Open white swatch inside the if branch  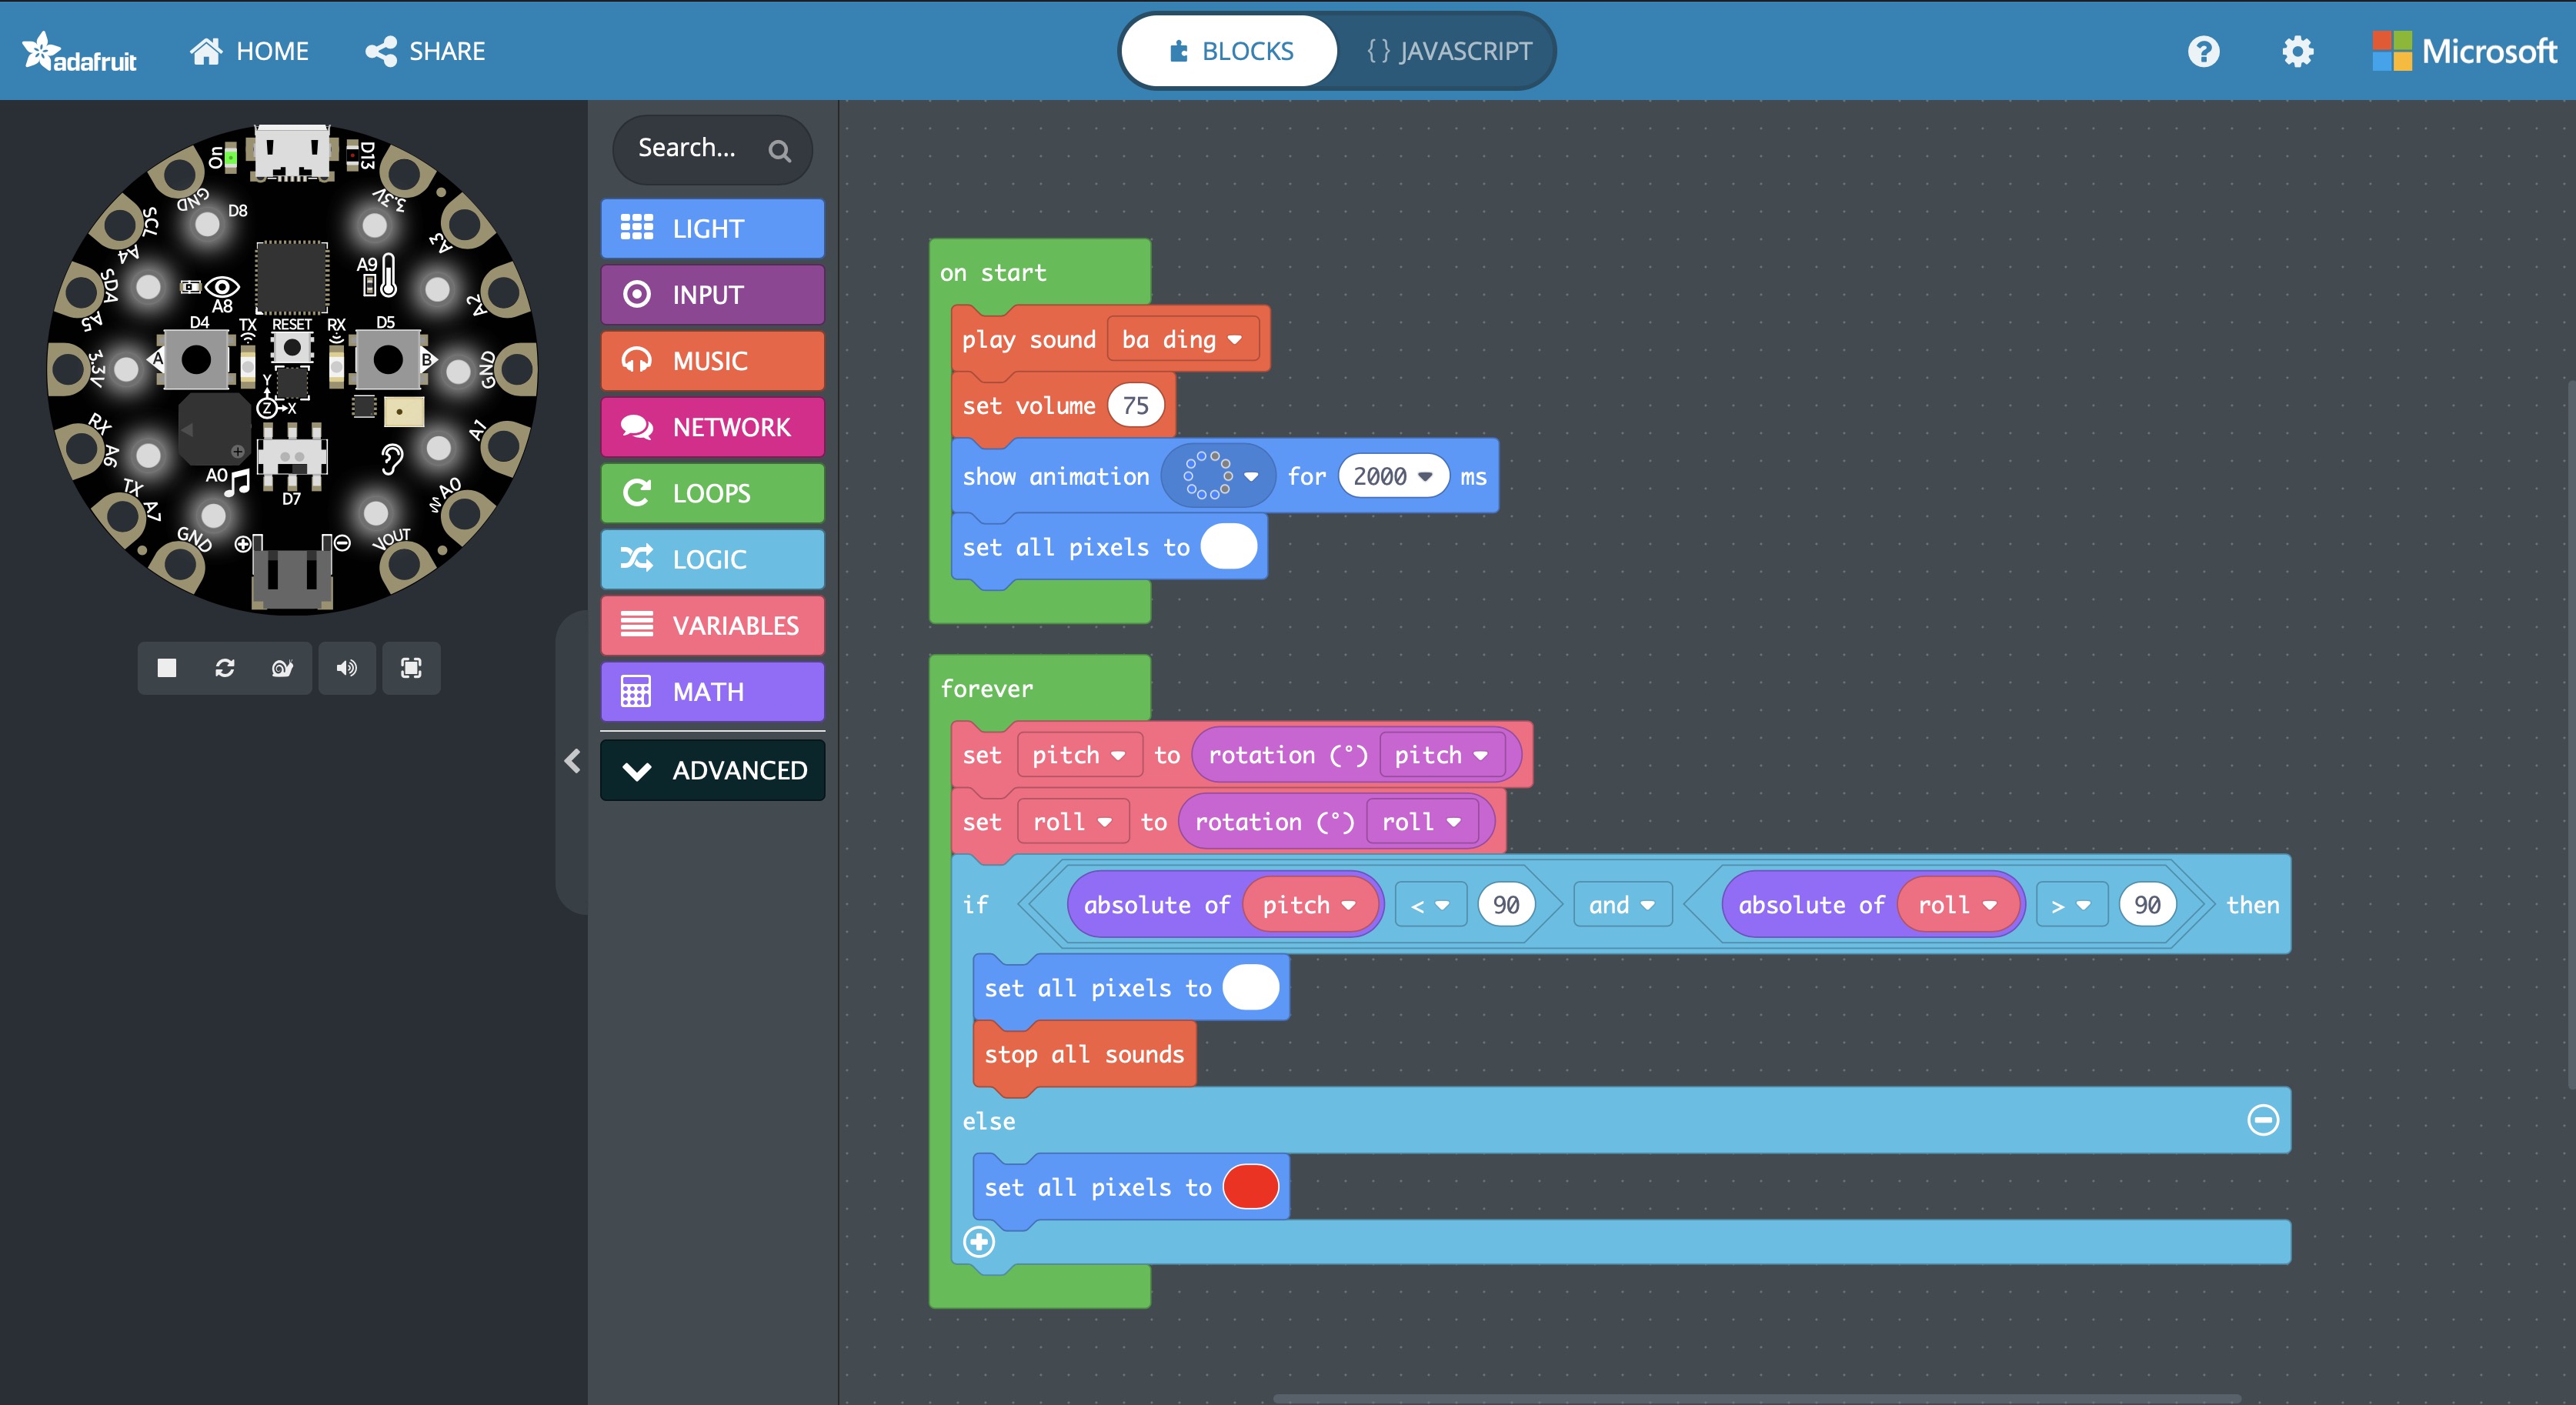click(1250, 988)
